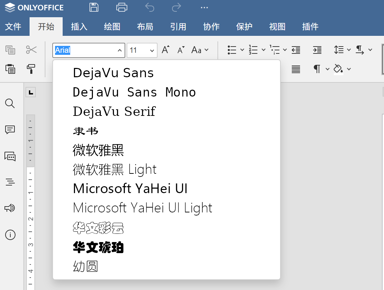Click the Arial font name field
This screenshot has height=290, width=384.
click(84, 50)
